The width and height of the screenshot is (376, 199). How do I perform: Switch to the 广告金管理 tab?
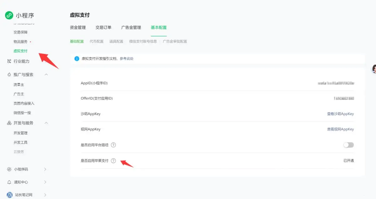[131, 27]
